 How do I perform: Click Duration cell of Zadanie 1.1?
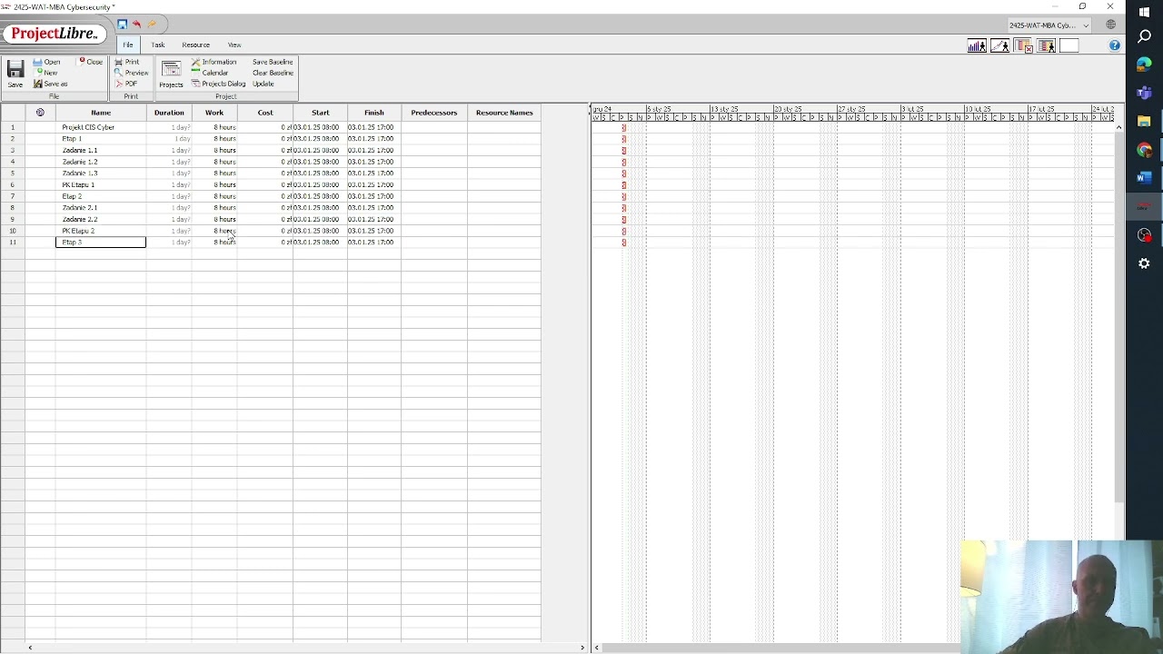[169, 150]
